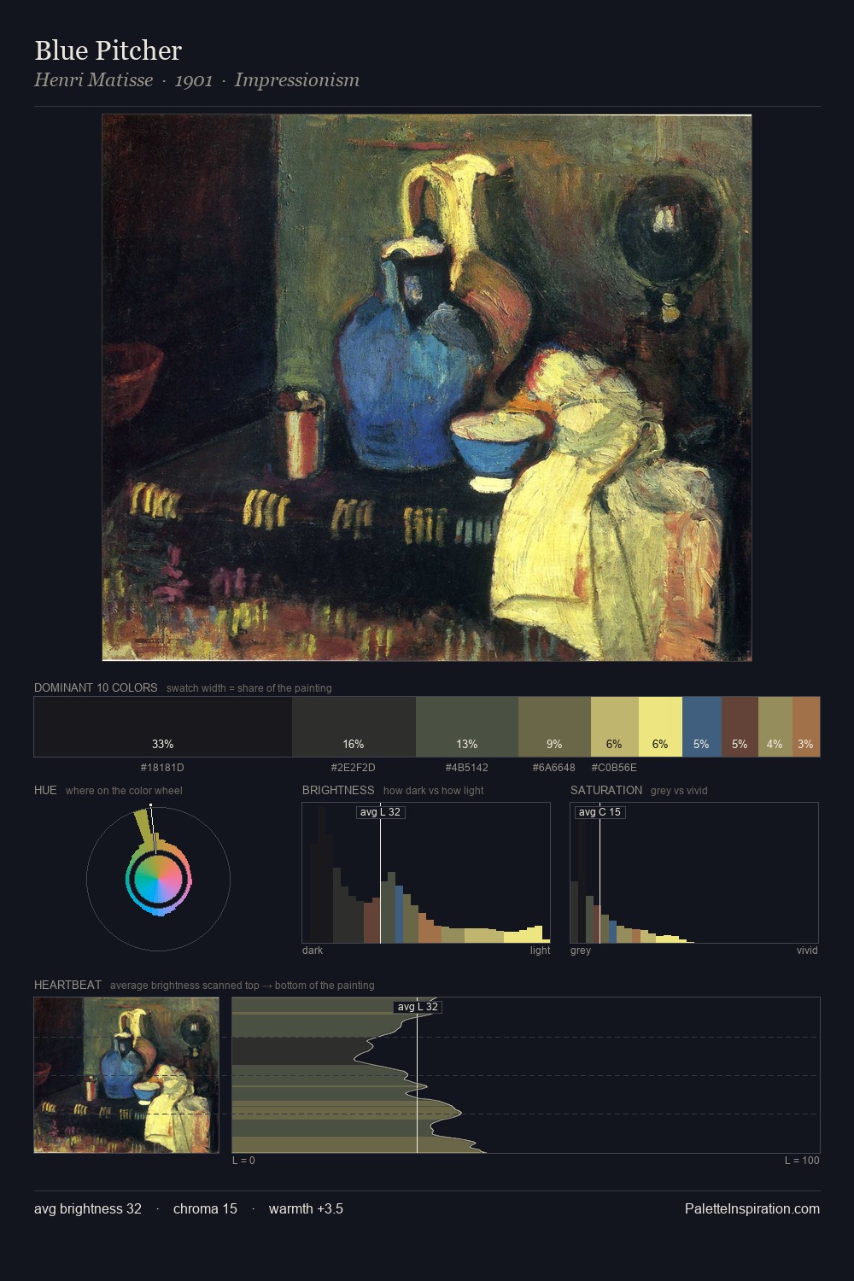Click the saturation histogram chart
The image size is (854, 1281).
(x=694, y=873)
